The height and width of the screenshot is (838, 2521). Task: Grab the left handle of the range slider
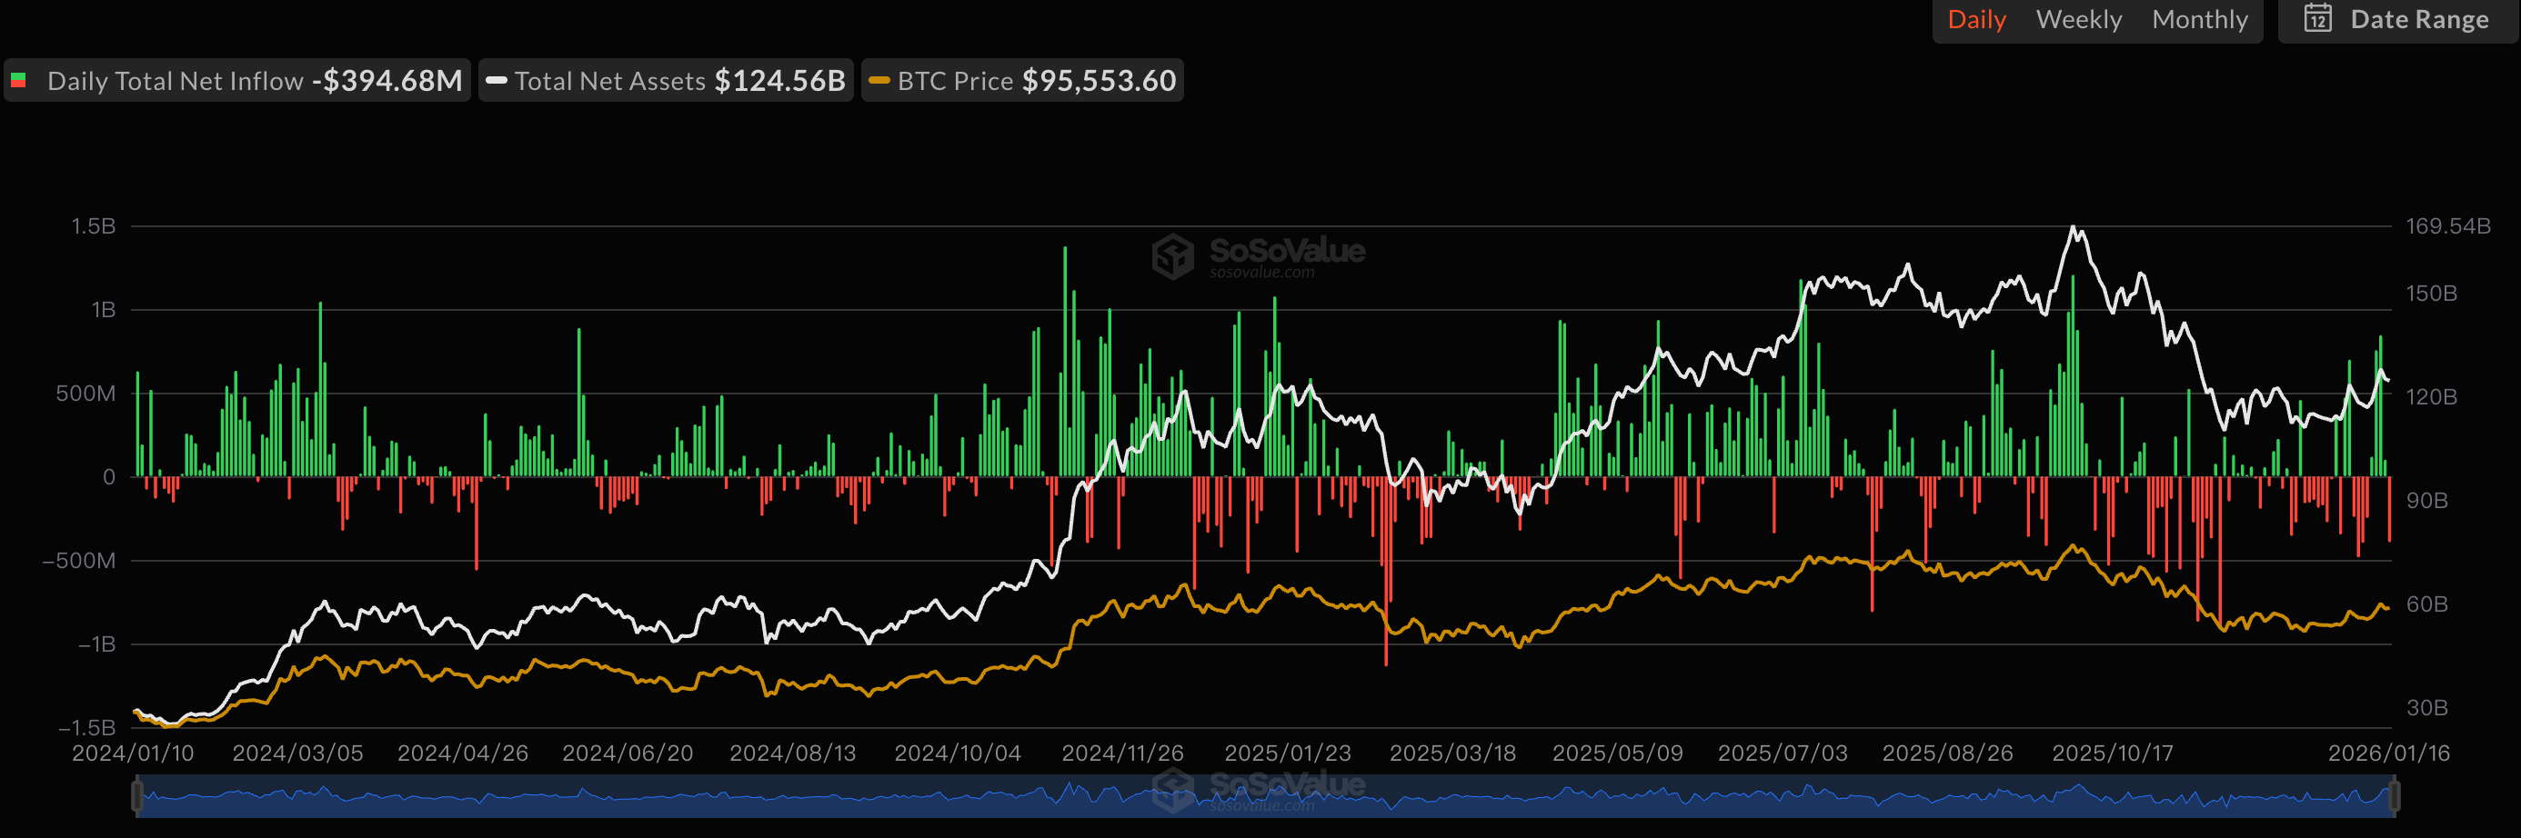[x=138, y=796]
